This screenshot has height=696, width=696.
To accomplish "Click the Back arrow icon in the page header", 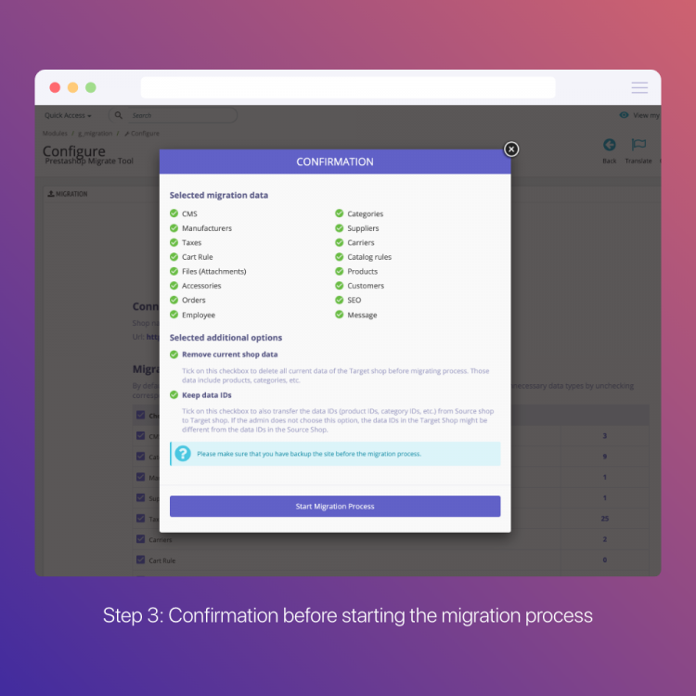I will pyautogui.click(x=610, y=145).
